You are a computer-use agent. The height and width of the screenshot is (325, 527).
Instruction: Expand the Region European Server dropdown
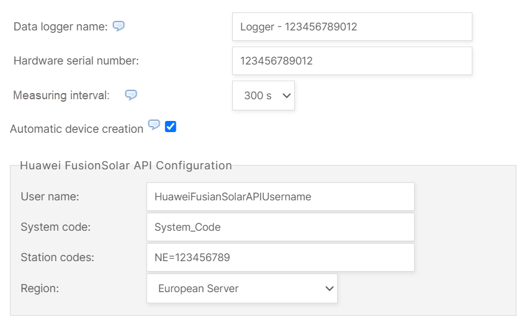[242, 288]
